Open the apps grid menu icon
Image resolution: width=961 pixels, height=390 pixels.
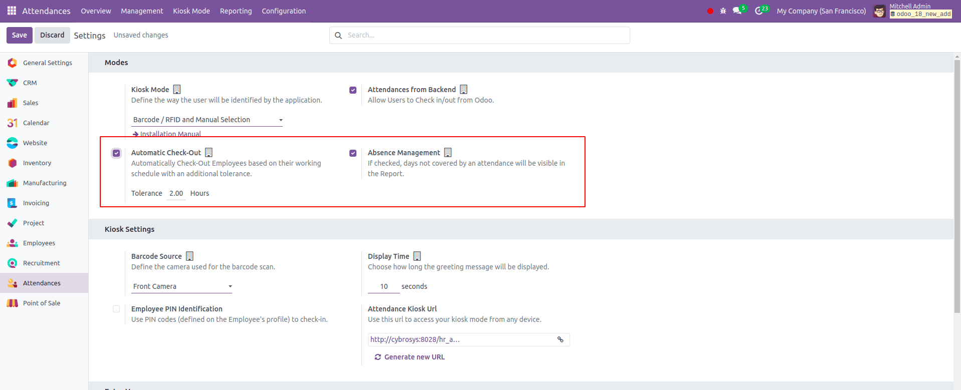coord(12,11)
